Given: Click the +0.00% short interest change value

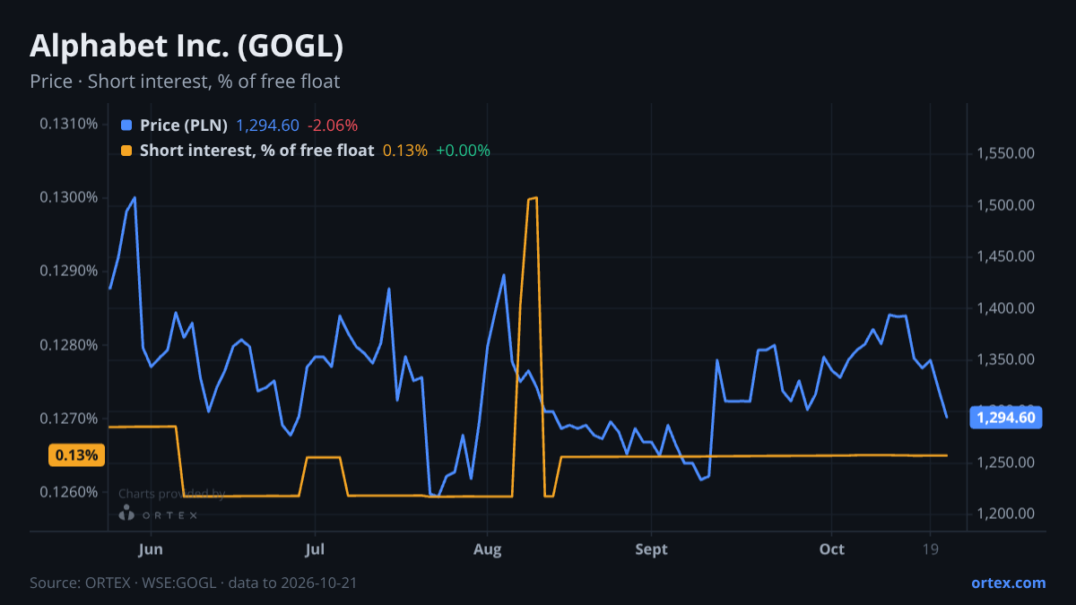Looking at the screenshot, I should pos(463,151).
